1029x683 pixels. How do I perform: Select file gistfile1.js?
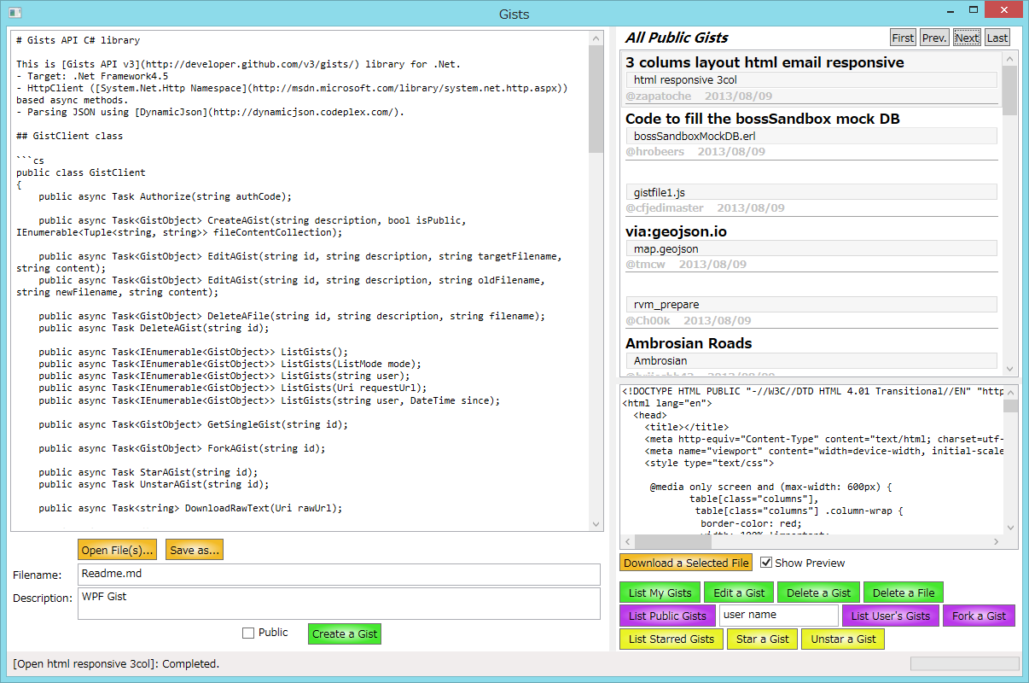point(811,192)
